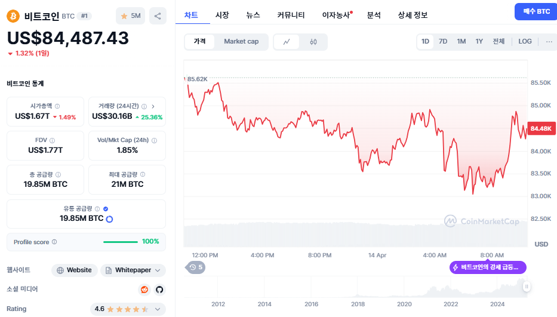The image size is (557, 317).
Task: Click the share icon beside watchlist star
Action: [x=158, y=16]
